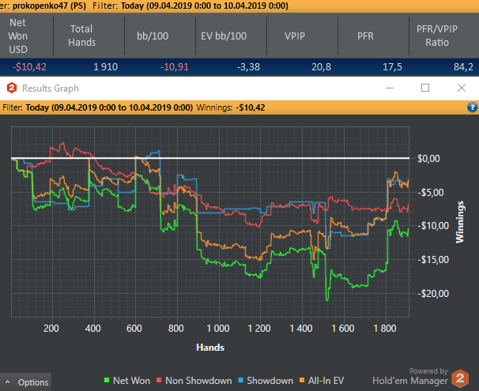The image size is (479, 391).
Task: Click the -$15,00 axis value
Action: point(433,260)
